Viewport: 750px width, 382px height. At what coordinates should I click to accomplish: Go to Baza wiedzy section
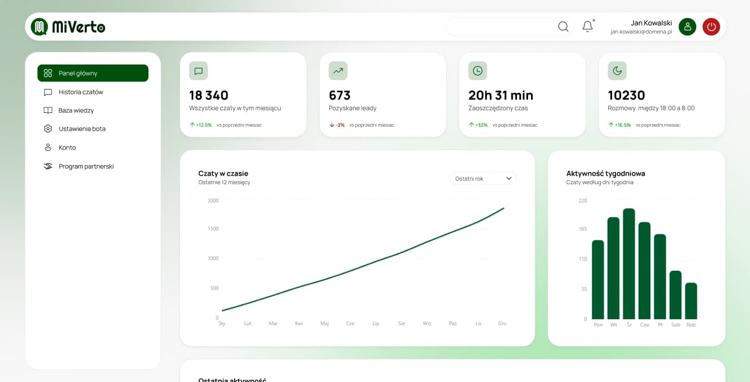[x=93, y=110]
